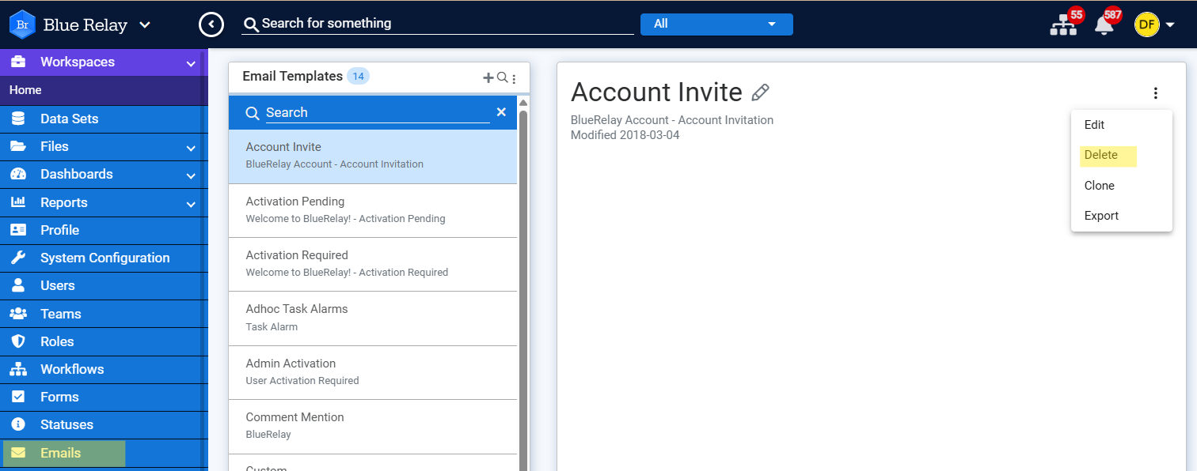1197x471 pixels.
Task: Choose Delete from the context menu
Action: (1122, 155)
